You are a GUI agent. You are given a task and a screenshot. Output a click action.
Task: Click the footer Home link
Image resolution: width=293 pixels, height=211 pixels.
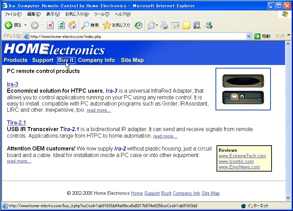pos(137,193)
